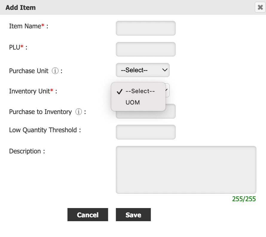Click the Low Quantity Threshold label
Viewport: 266px width, 237px height.
43,130
